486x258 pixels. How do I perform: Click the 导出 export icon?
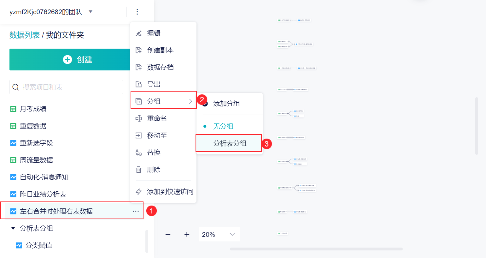[138, 84]
